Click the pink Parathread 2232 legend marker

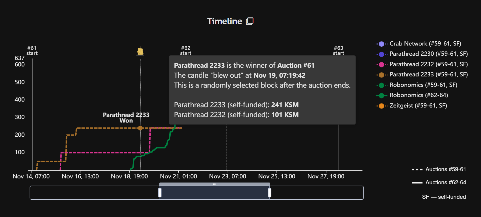tap(381, 65)
